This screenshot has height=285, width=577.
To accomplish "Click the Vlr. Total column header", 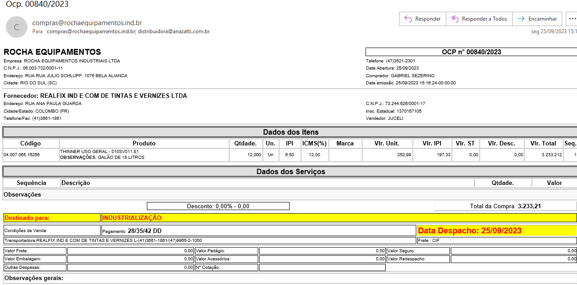I will click(x=543, y=144).
